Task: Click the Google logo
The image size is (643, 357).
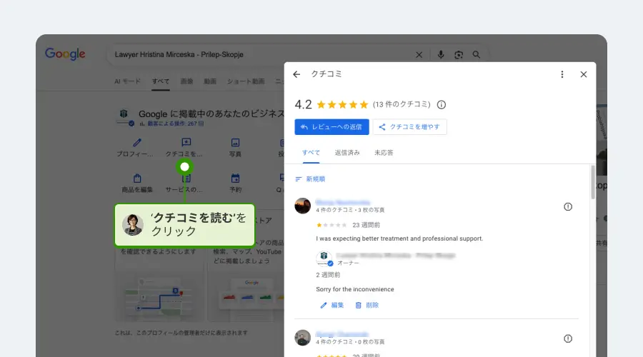Action: coord(65,54)
